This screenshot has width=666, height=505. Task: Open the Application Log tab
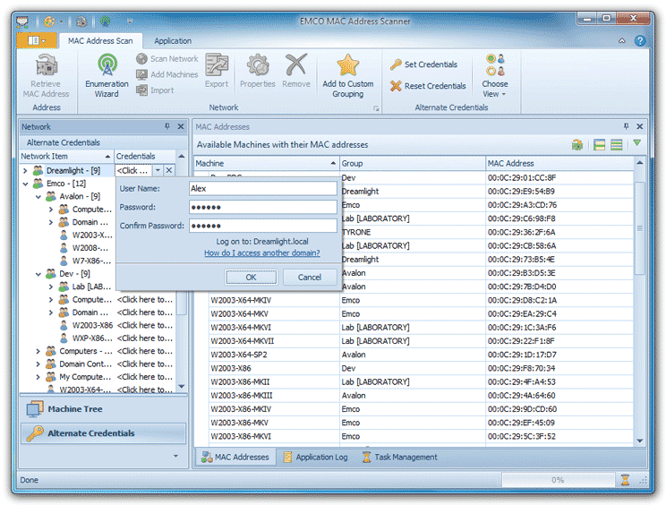316,457
